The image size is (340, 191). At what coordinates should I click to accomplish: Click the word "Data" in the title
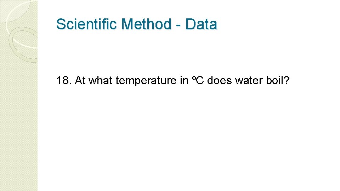[201, 24]
